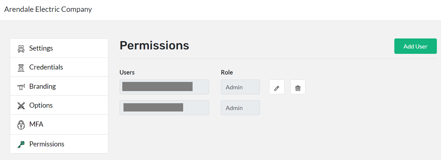Open the Options page label

pyautogui.click(x=41, y=105)
